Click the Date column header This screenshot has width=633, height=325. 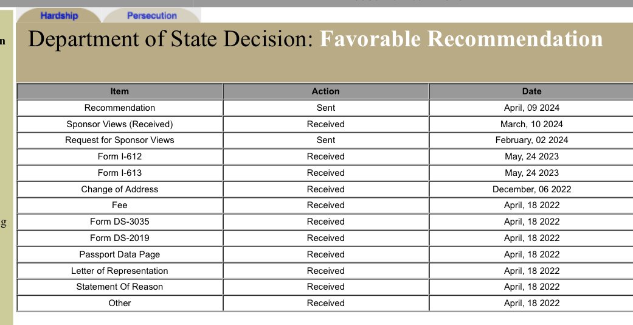coord(531,91)
